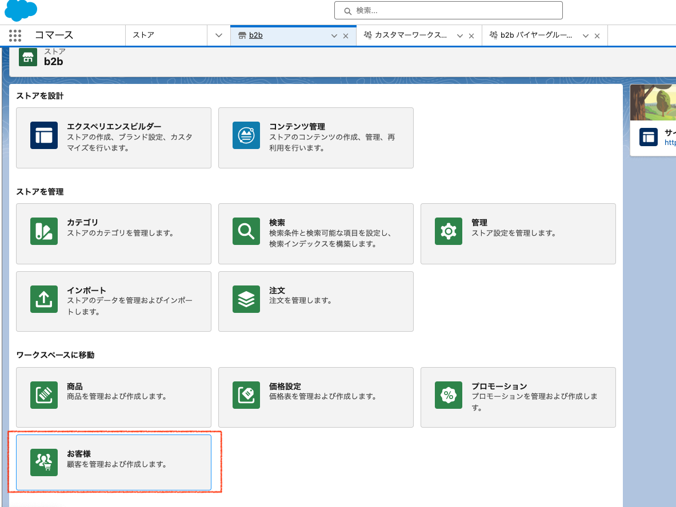Click the Salesforce cloud logo
The image size is (676, 507).
coord(21,10)
